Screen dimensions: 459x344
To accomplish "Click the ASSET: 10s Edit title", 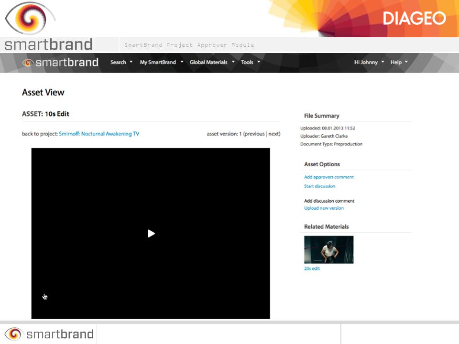I will click(45, 114).
